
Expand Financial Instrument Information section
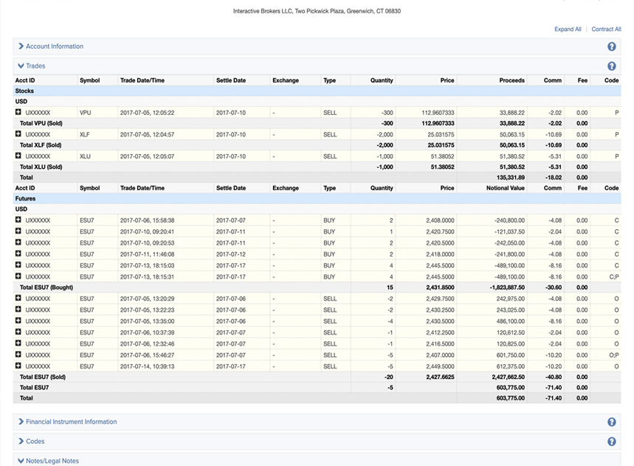click(71, 422)
